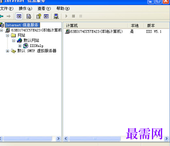Click the connect to computer toolbar icon
The width and height of the screenshot is (170, 146).
56,16
